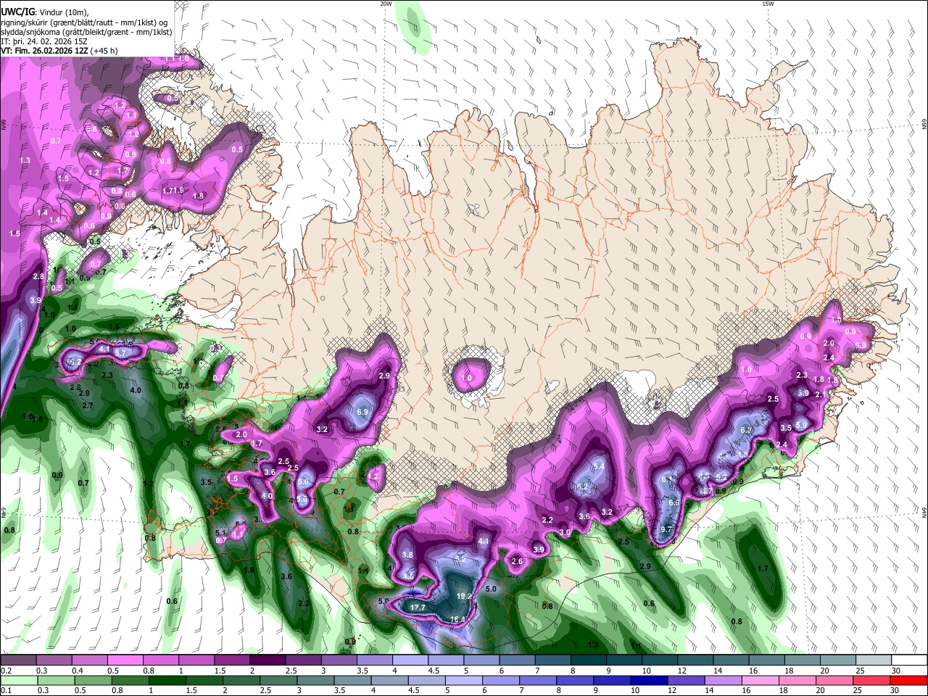This screenshot has height=696, width=928.
Task: Click the 5.1 value on the southwest peninsula
Action: pyautogui.click(x=221, y=533)
